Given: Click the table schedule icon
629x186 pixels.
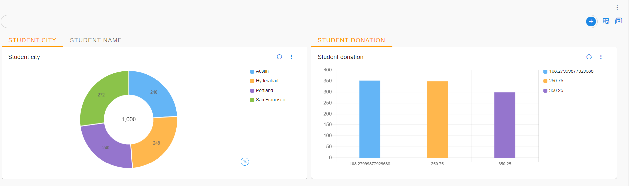Looking at the screenshot, I should coord(606,21).
